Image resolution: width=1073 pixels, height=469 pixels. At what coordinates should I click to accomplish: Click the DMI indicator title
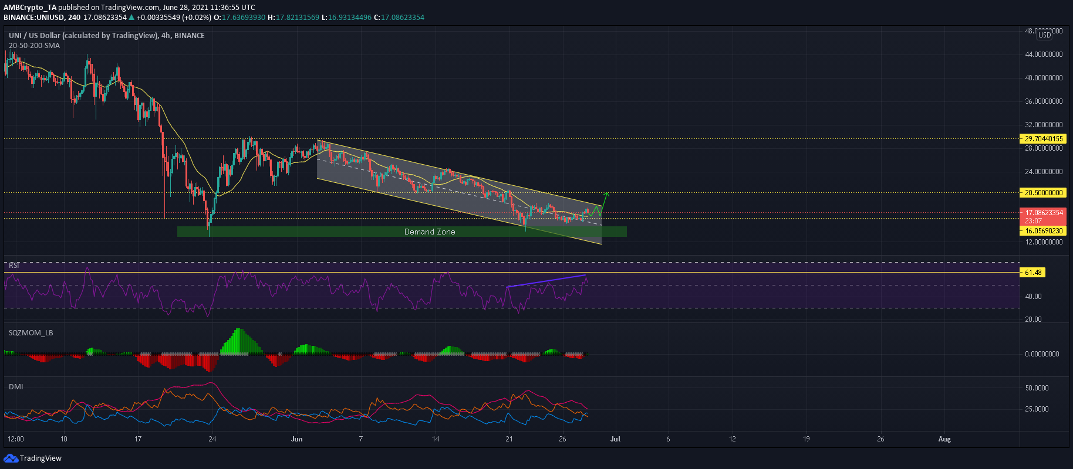[16, 386]
